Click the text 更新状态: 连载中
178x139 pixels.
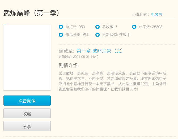tap(116, 35)
